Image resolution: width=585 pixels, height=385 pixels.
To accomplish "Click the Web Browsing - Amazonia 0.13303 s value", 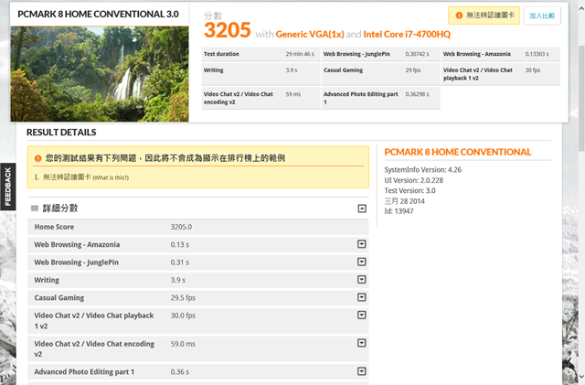I will pyautogui.click(x=537, y=54).
